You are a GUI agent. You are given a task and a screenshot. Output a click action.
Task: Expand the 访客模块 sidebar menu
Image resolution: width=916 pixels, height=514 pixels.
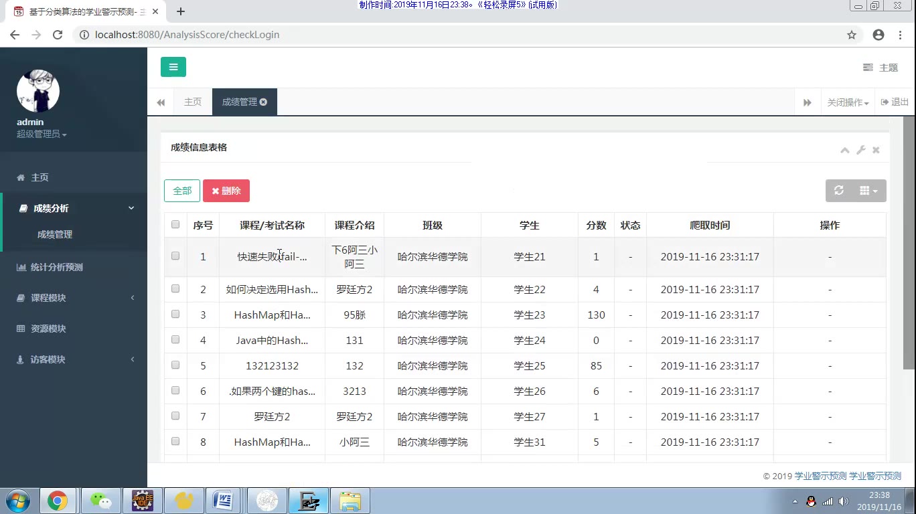click(74, 359)
